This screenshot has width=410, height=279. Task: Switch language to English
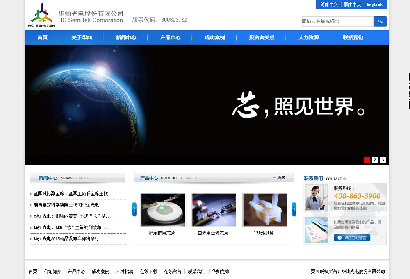tap(374, 5)
